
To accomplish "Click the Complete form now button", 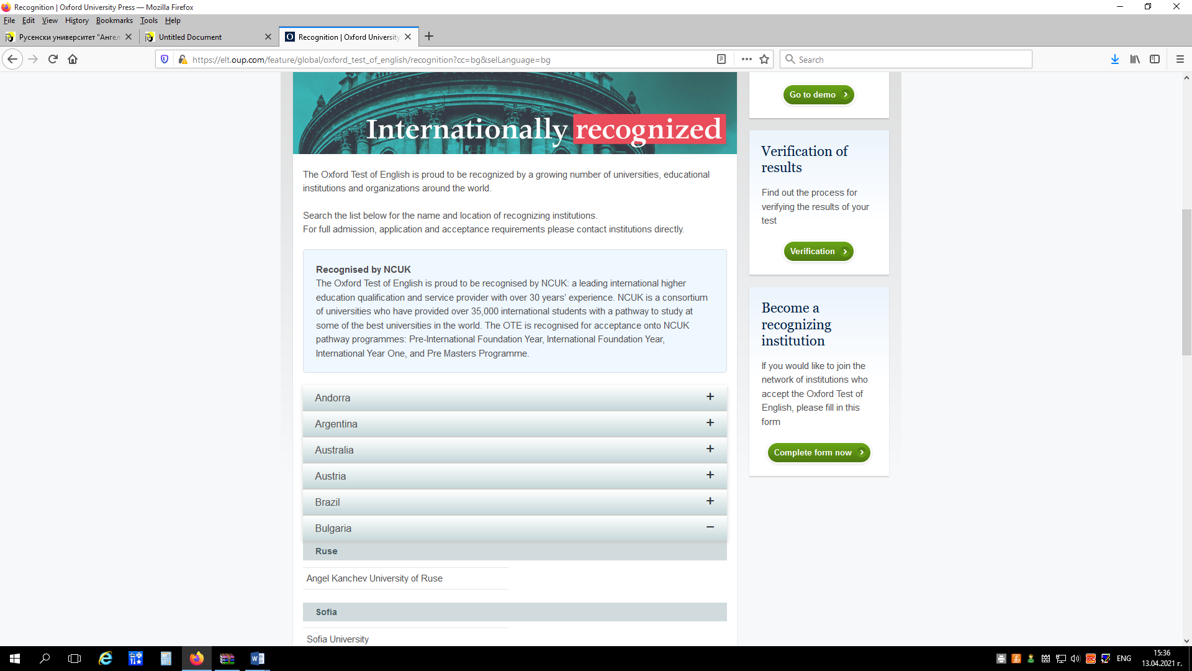I will click(818, 453).
